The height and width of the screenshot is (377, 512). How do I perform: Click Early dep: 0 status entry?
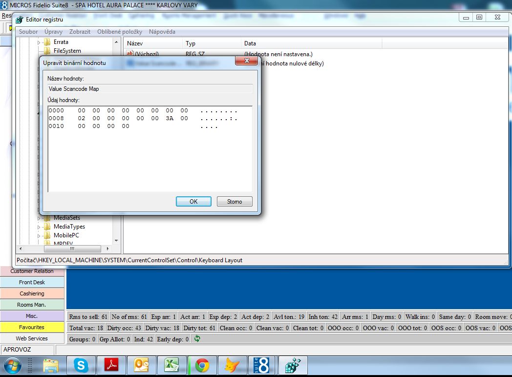click(173, 339)
